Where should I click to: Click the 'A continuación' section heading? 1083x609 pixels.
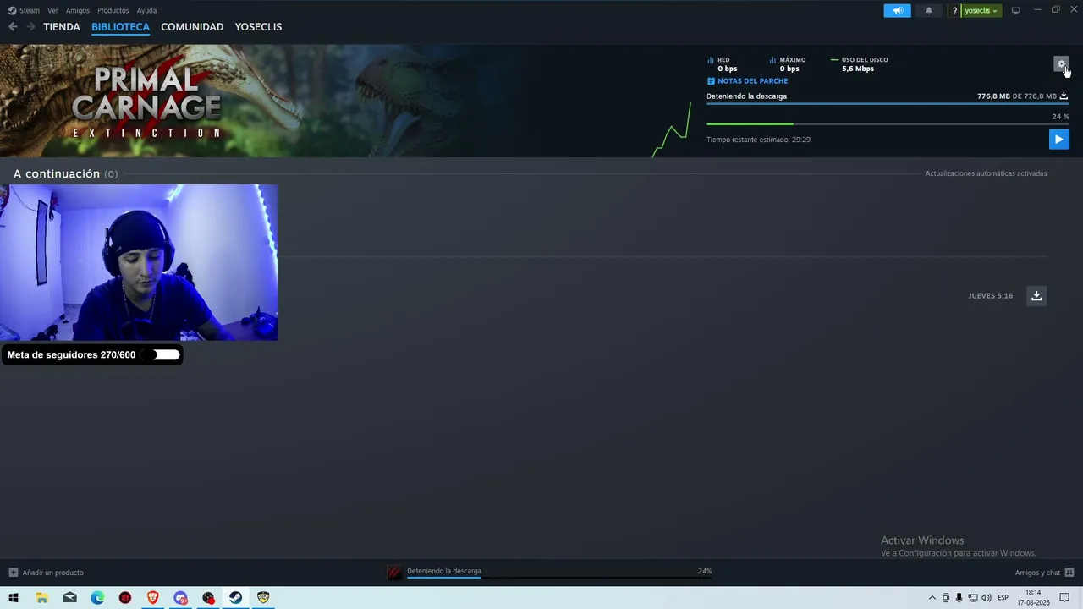click(x=57, y=173)
